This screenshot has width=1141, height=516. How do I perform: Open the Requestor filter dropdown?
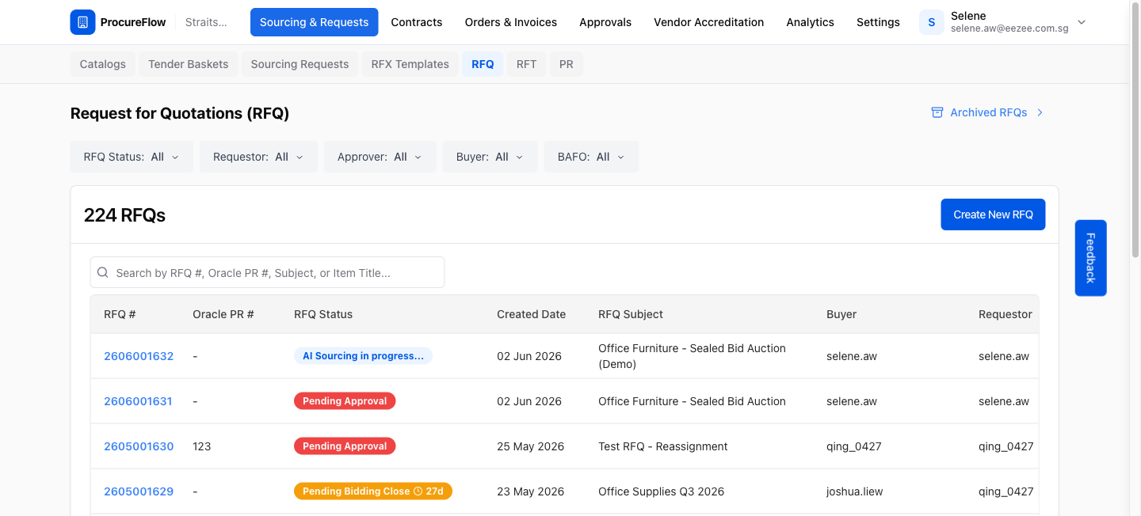258,157
